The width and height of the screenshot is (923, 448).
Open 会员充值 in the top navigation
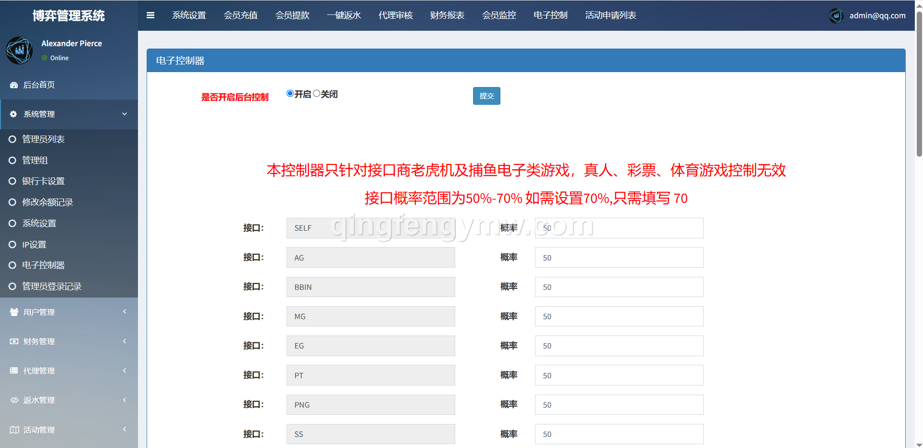[240, 15]
